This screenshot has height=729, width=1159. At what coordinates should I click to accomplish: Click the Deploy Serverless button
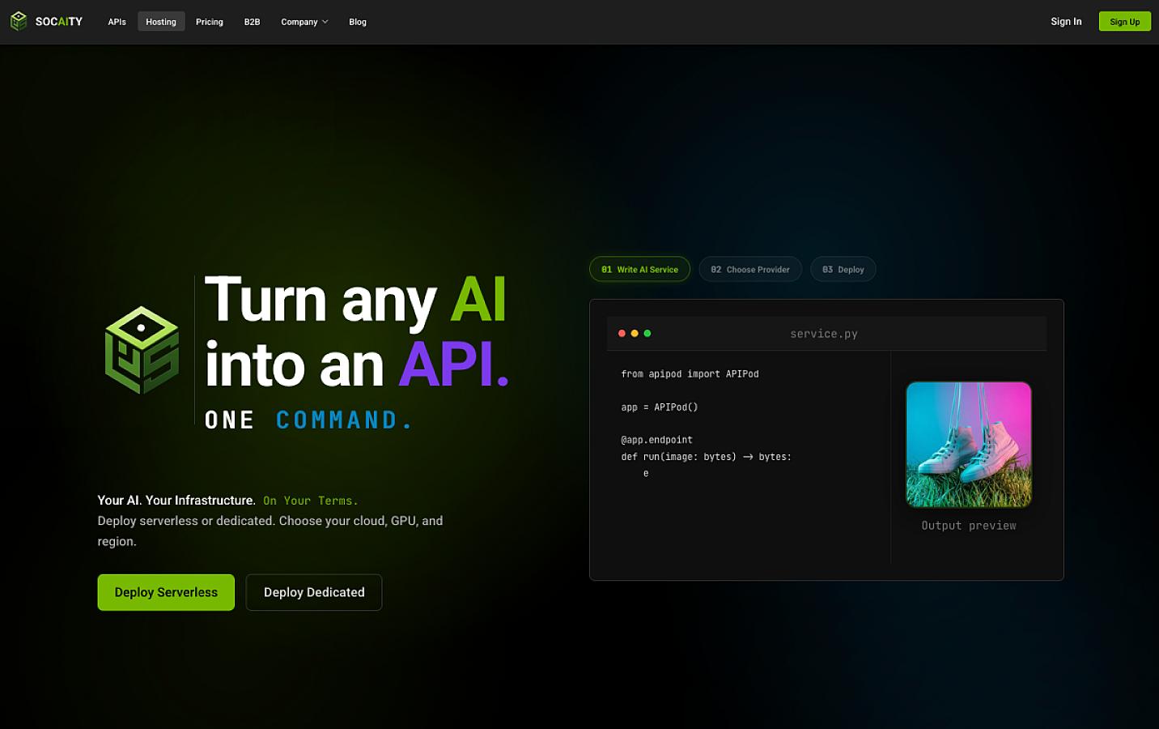tap(166, 592)
